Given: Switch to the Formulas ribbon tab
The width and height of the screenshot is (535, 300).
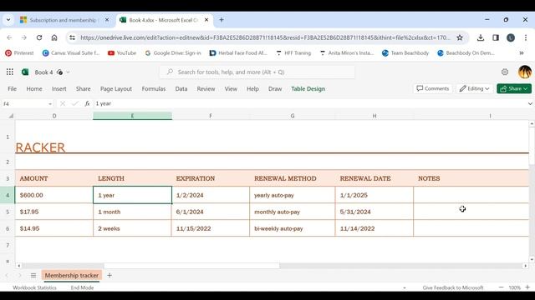Looking at the screenshot, I should (x=154, y=89).
